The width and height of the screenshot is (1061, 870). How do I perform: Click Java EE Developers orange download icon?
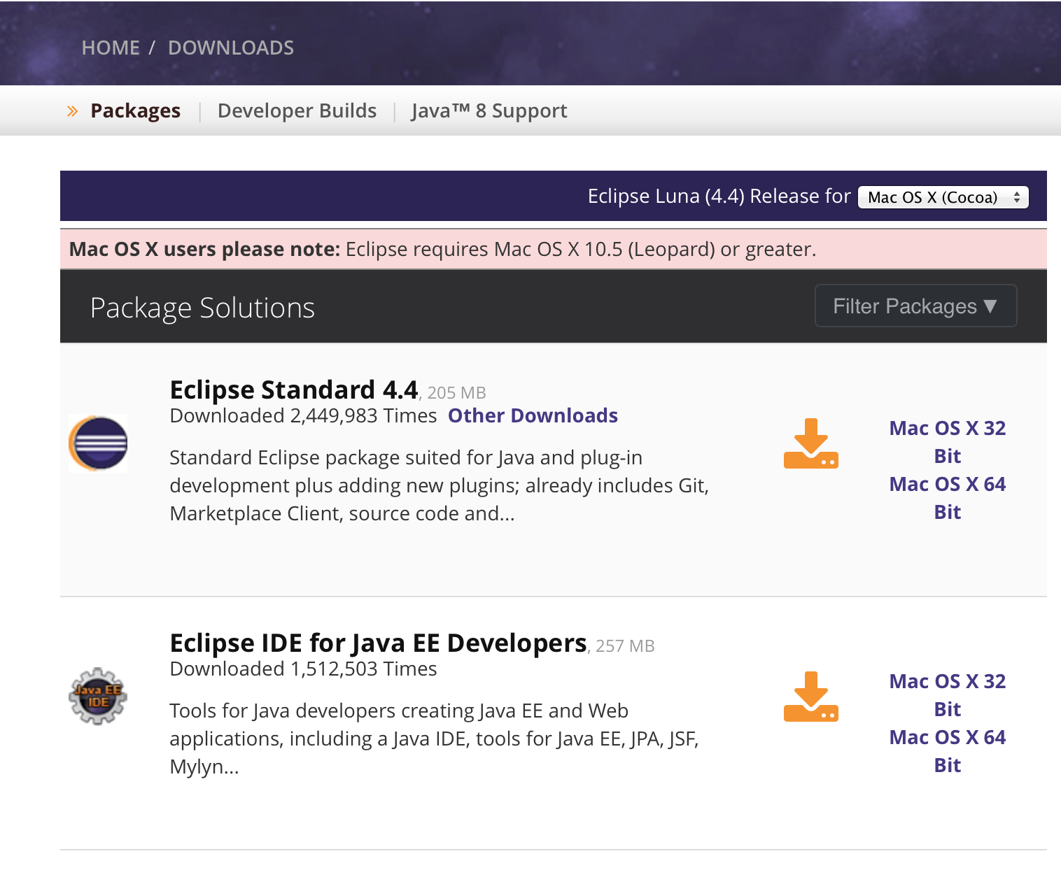pyautogui.click(x=810, y=697)
